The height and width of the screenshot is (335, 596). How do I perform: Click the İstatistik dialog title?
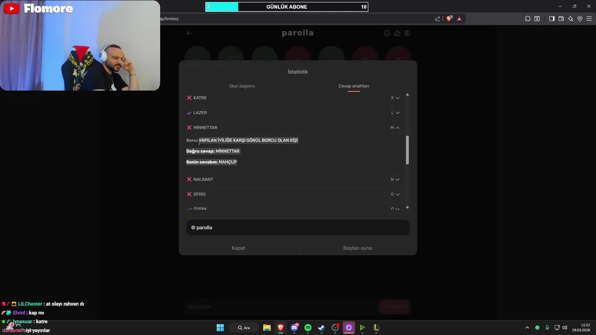(x=298, y=72)
